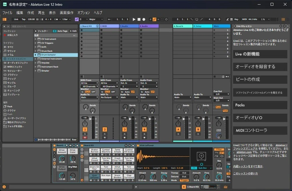Close the Live 12レッスン help view
The image size is (292, 191).
(x=234, y=26)
